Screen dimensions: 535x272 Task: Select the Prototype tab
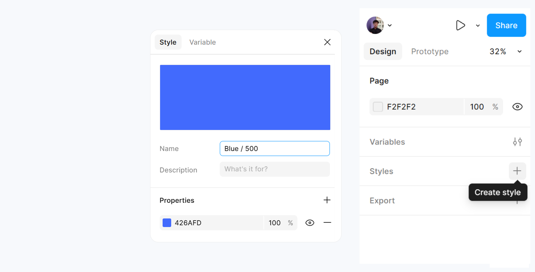coord(430,51)
